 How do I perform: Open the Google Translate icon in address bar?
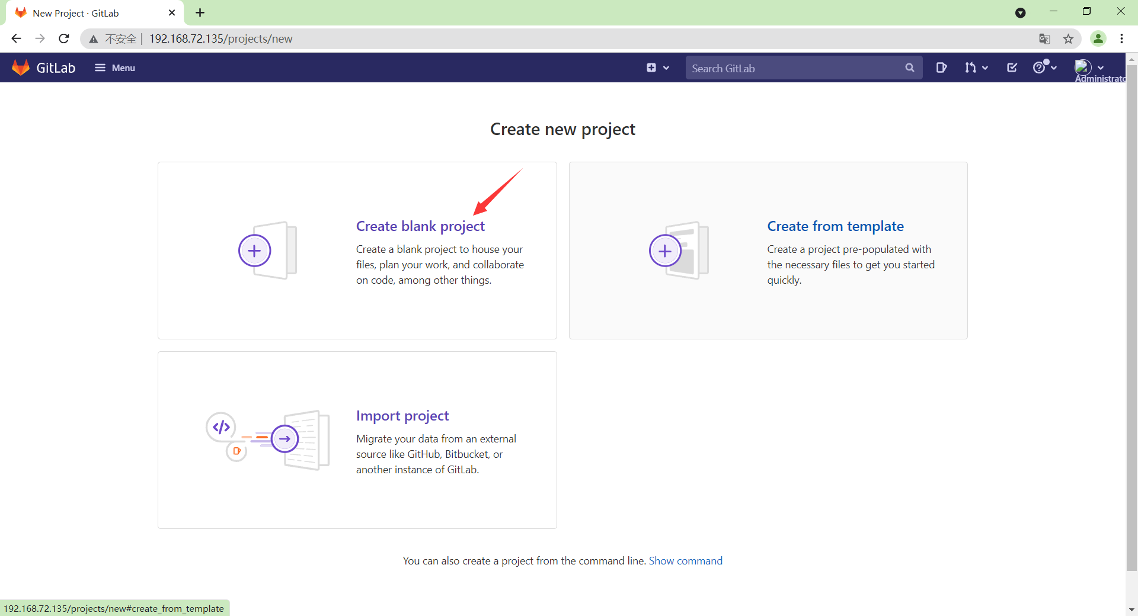tap(1044, 38)
